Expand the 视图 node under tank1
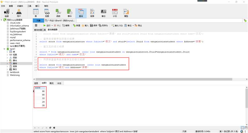 click(7, 55)
